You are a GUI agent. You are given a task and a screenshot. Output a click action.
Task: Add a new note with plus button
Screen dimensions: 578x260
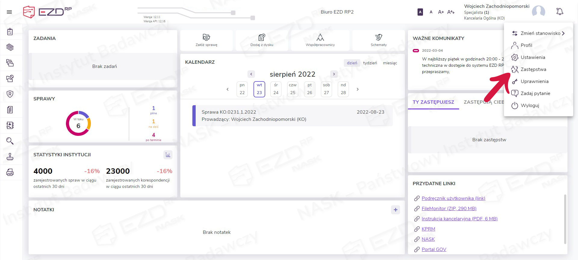[x=395, y=210]
